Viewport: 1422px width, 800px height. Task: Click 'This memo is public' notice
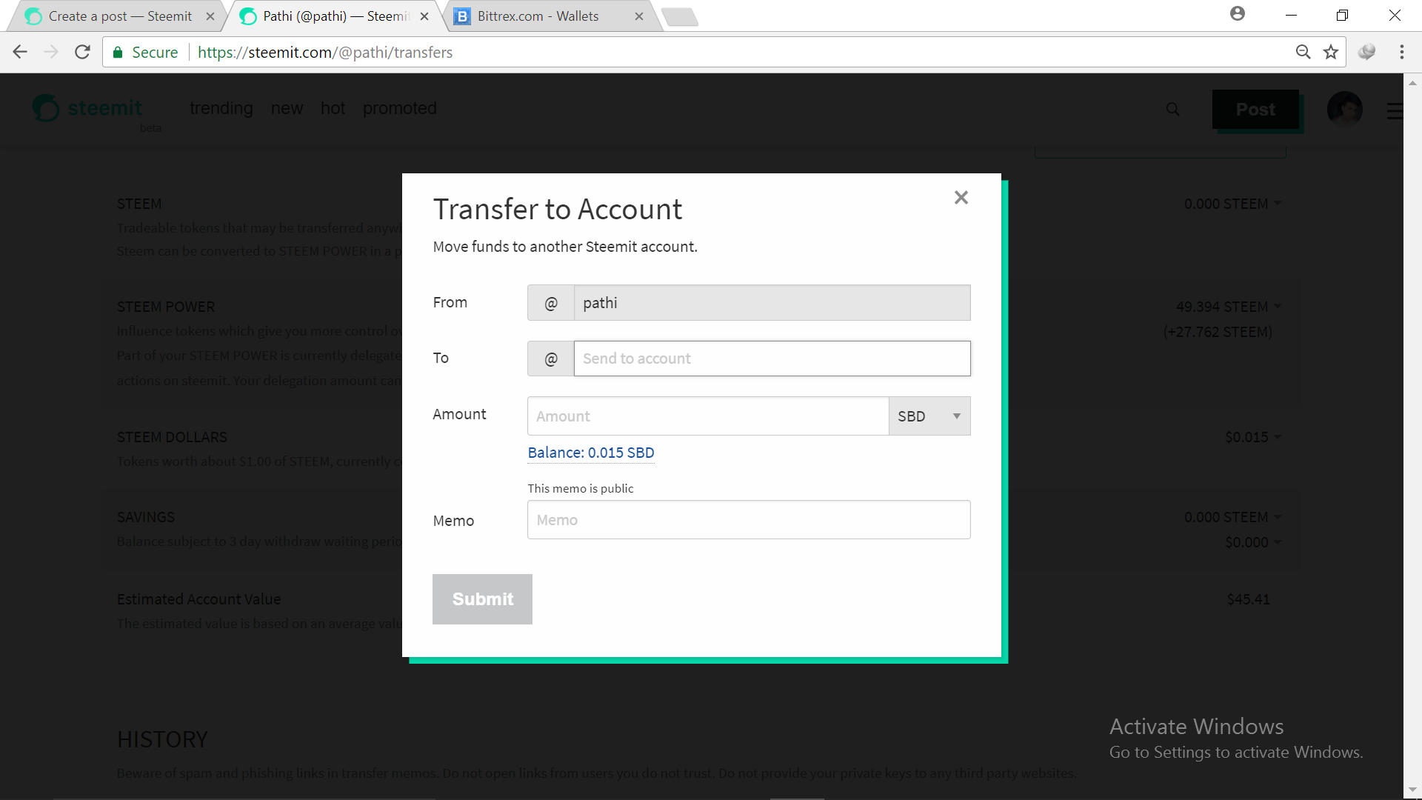point(581,488)
